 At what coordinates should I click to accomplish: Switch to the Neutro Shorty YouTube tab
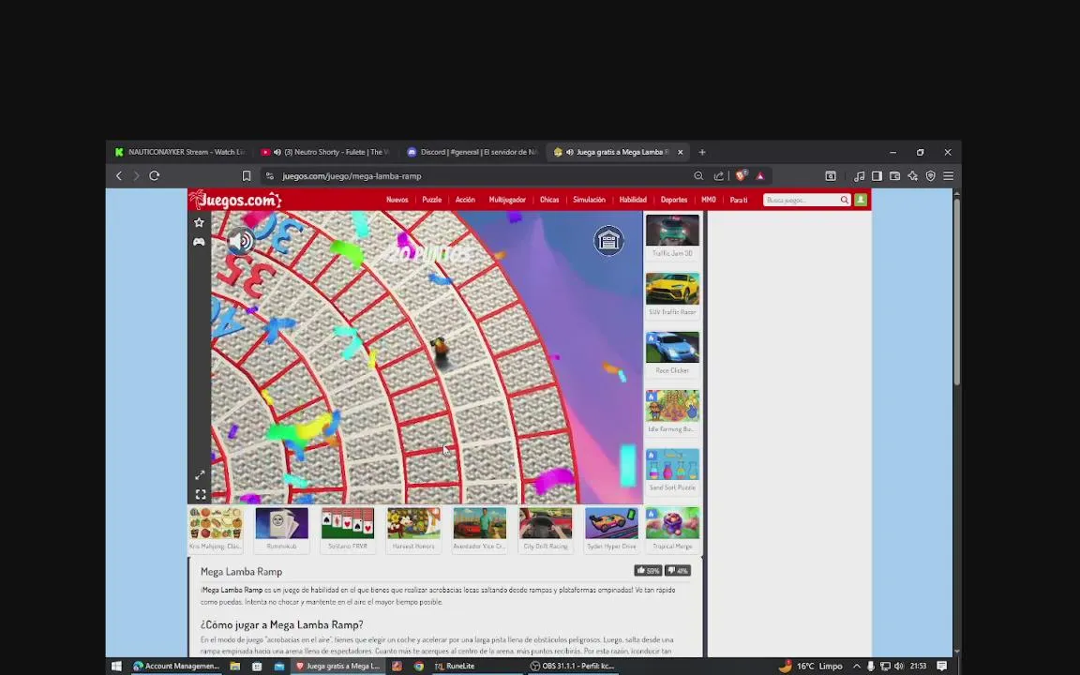click(x=326, y=152)
